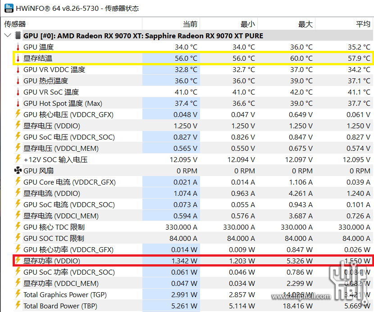The width and height of the screenshot is (374, 312).
Task: Click the average 57.9 °C value of 显存结温
Action: click(x=359, y=58)
